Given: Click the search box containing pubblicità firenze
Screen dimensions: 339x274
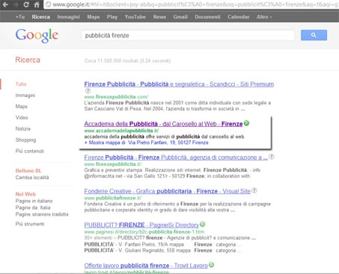Looking at the screenshot, I should [188, 35].
